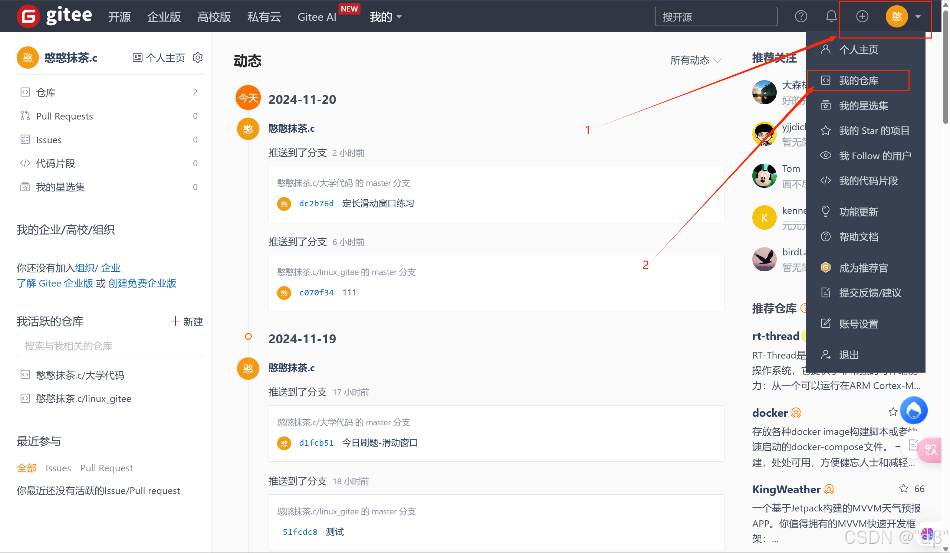Click the 搜索与我相关的仓库 search field
Screen dimensions: 950x553
[110, 346]
